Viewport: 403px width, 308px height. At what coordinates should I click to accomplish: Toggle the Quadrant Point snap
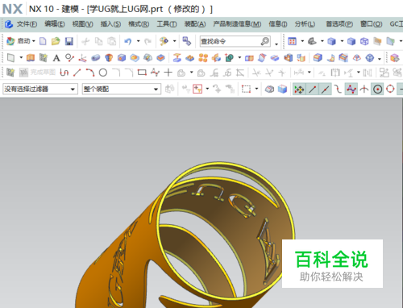[390, 89]
